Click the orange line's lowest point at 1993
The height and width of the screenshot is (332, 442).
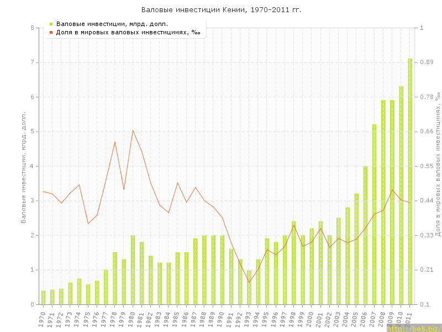(249, 282)
